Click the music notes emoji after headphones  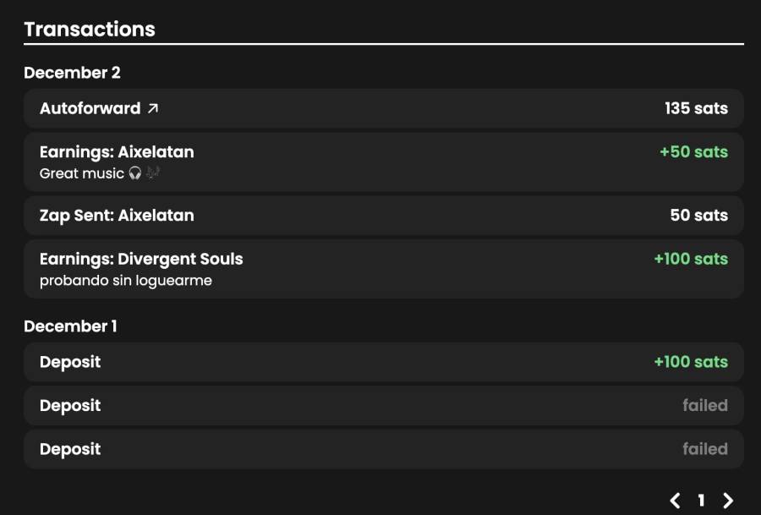click(153, 173)
